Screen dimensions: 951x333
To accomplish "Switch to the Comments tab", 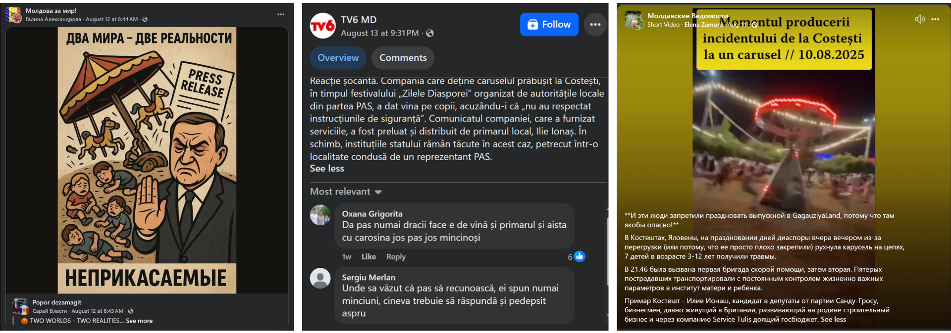I will 403,58.
